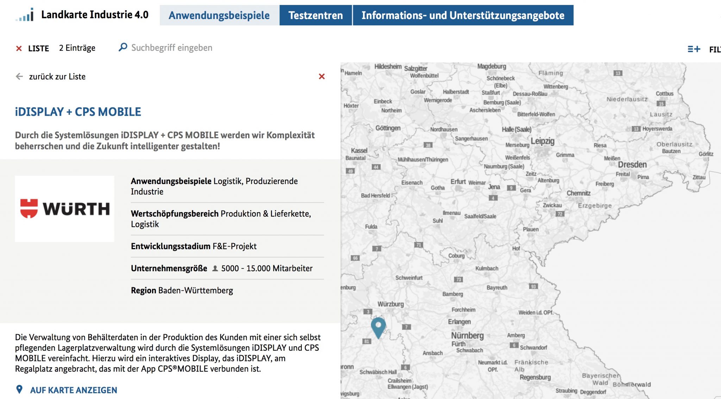Click the magnifier search icon
The width and height of the screenshot is (721, 399).
pos(123,47)
